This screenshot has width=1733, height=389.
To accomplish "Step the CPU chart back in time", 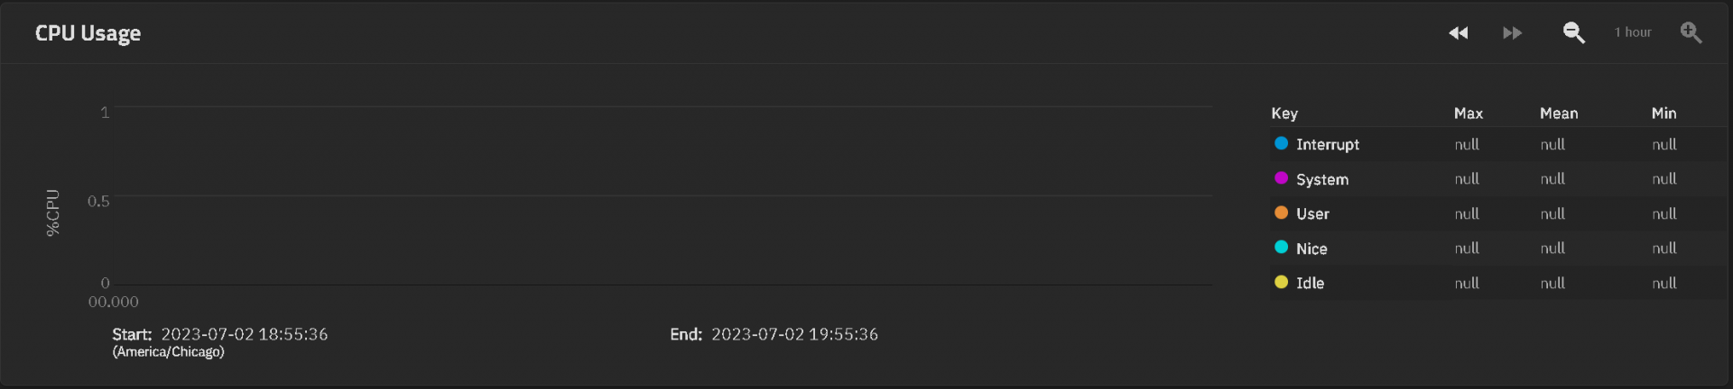I will pos(1459,33).
